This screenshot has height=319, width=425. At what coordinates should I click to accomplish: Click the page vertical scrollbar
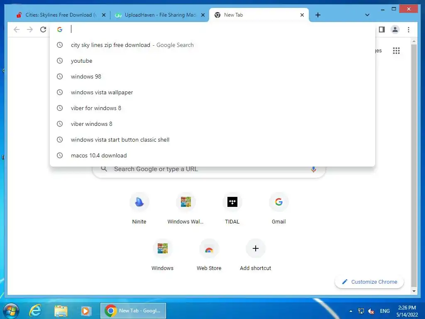pyautogui.click(x=414, y=165)
